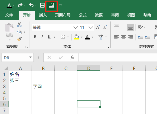Switch to the 插入 ribbon tab

click(x=43, y=15)
